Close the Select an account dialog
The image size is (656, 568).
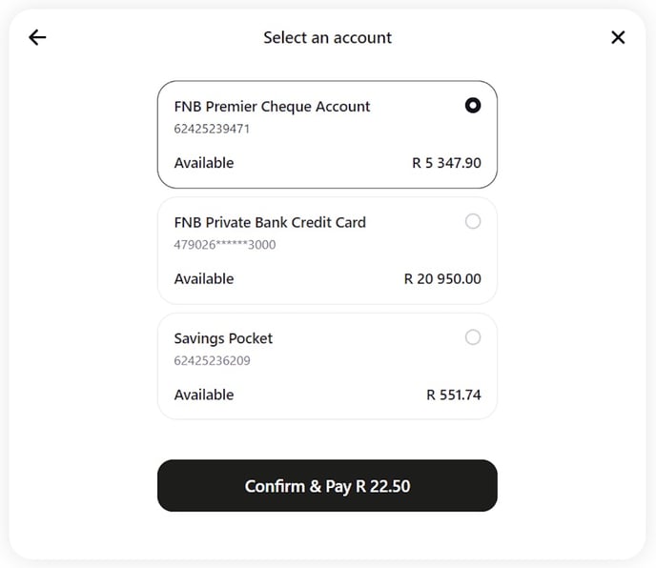click(x=618, y=38)
